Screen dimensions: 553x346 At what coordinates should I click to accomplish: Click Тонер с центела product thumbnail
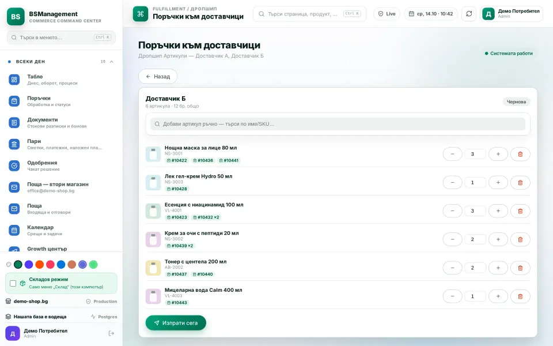[153, 268]
